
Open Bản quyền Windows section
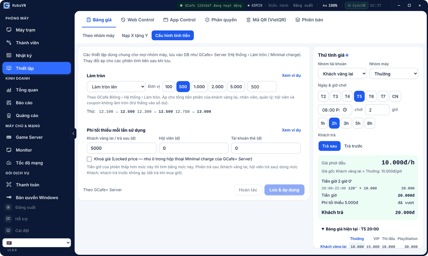[x=37, y=197]
